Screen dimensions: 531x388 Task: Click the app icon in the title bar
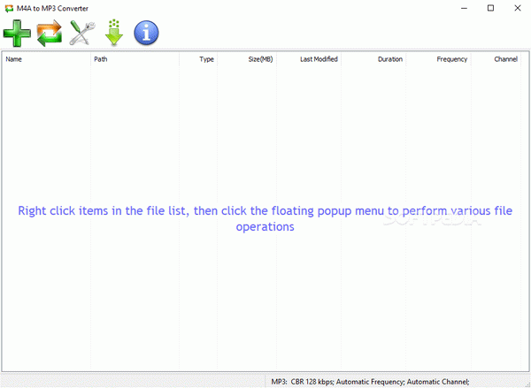click(x=9, y=8)
